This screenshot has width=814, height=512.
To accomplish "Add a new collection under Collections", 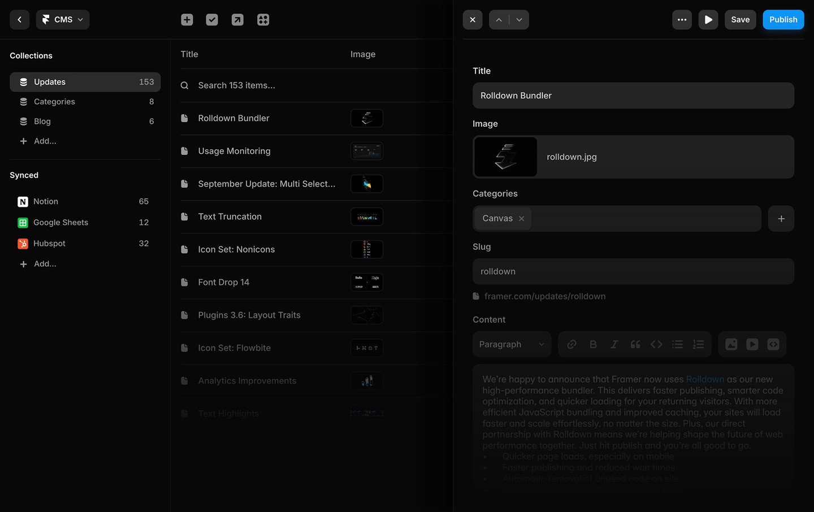I will [38, 141].
